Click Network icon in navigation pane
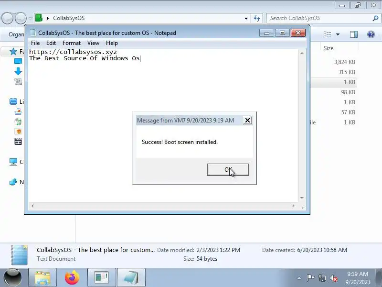Viewport: 382px width, 287px height. click(13, 182)
